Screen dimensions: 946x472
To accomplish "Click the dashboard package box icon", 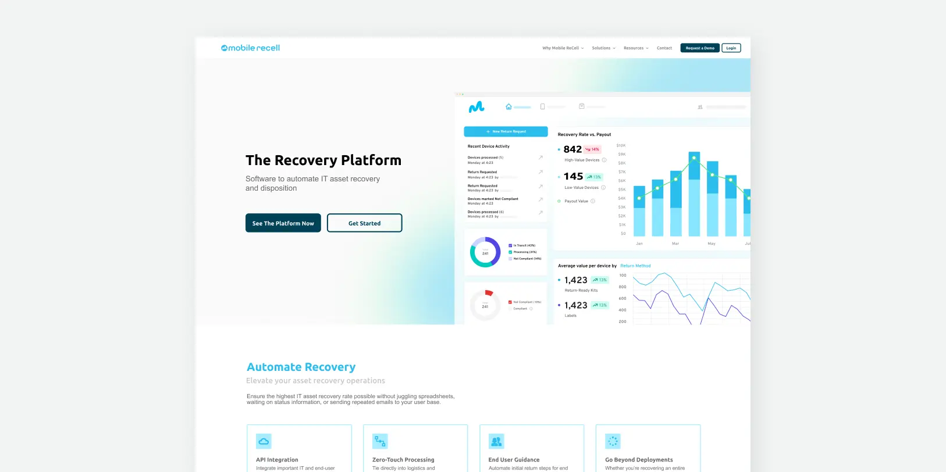I will click(x=581, y=106).
